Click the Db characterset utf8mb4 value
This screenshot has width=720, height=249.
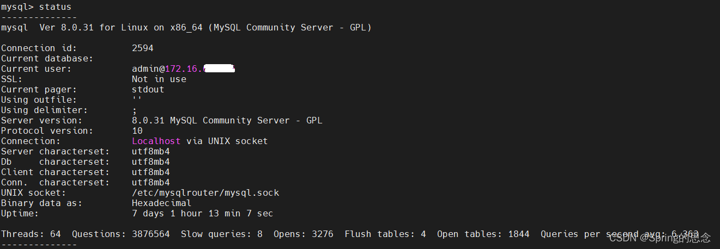point(151,161)
